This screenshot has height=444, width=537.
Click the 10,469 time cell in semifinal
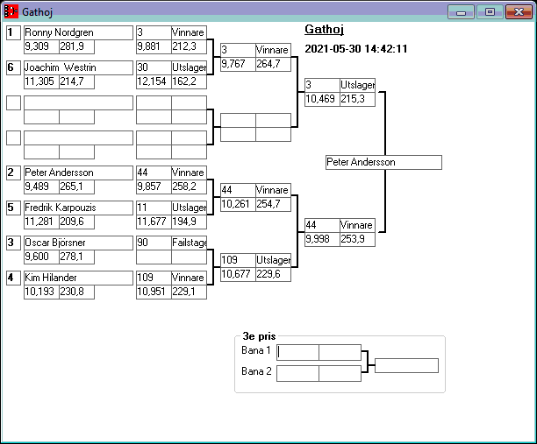(x=321, y=100)
